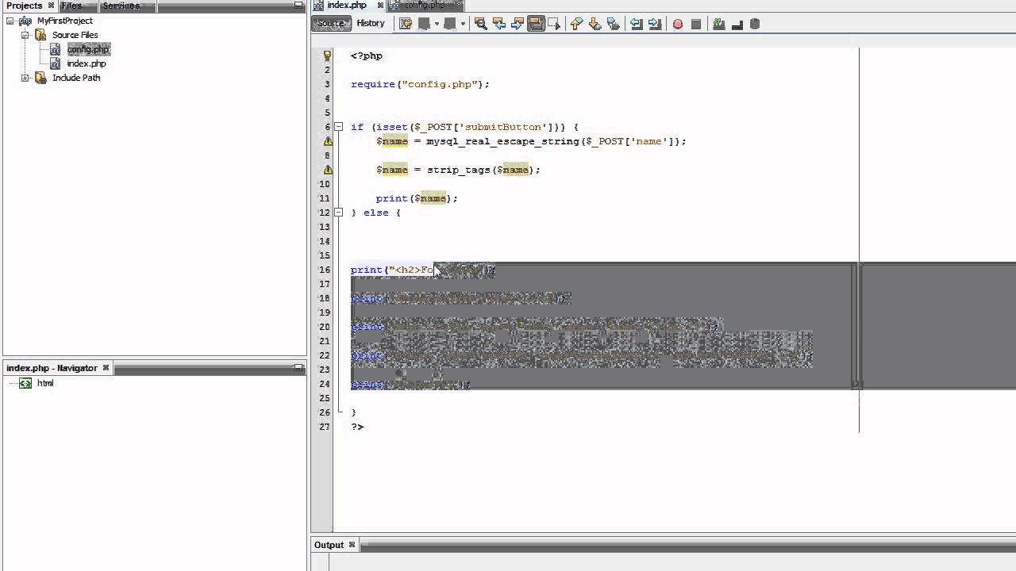Click the warning glyph on line 7
Viewport: 1016px width, 571px height.
click(x=327, y=141)
